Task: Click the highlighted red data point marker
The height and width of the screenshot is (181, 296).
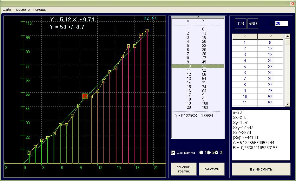Action: (85, 96)
